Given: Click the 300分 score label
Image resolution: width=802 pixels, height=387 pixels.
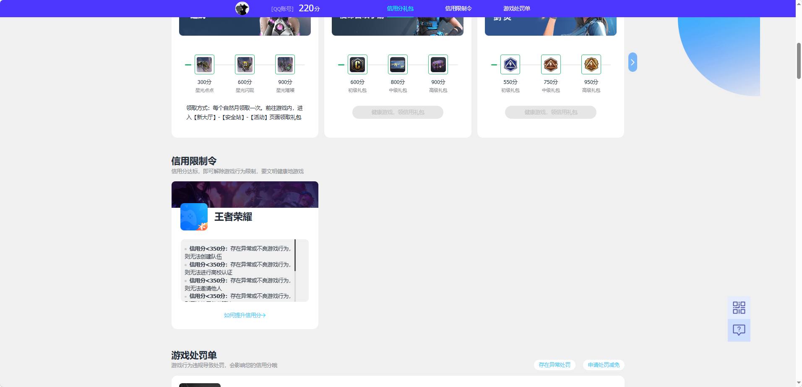Looking at the screenshot, I should pos(204,82).
